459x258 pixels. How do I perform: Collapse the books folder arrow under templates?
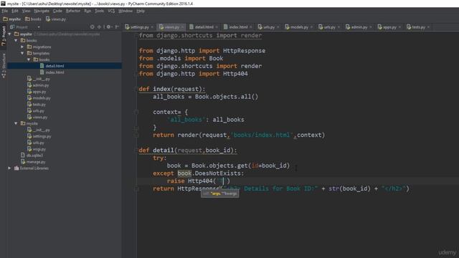point(29,59)
